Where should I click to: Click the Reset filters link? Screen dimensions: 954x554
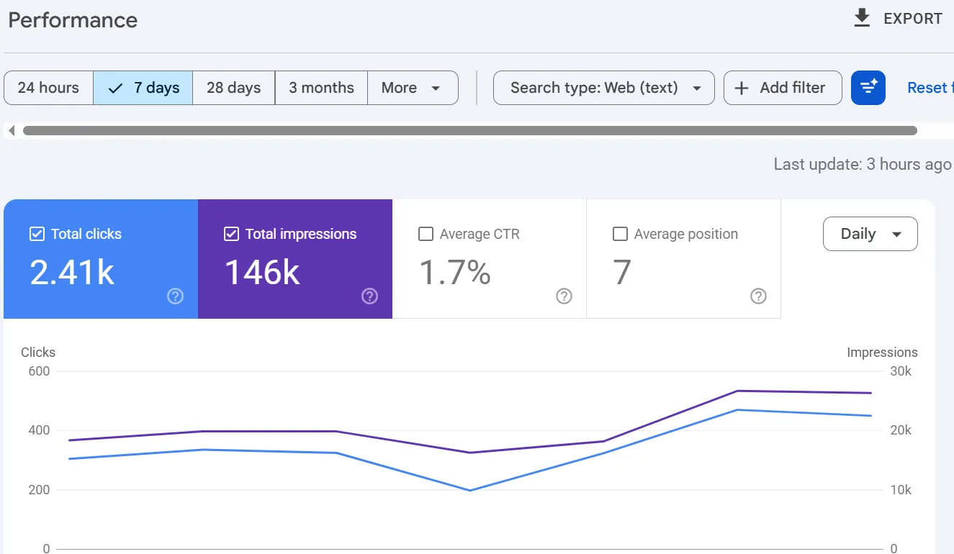(x=930, y=88)
